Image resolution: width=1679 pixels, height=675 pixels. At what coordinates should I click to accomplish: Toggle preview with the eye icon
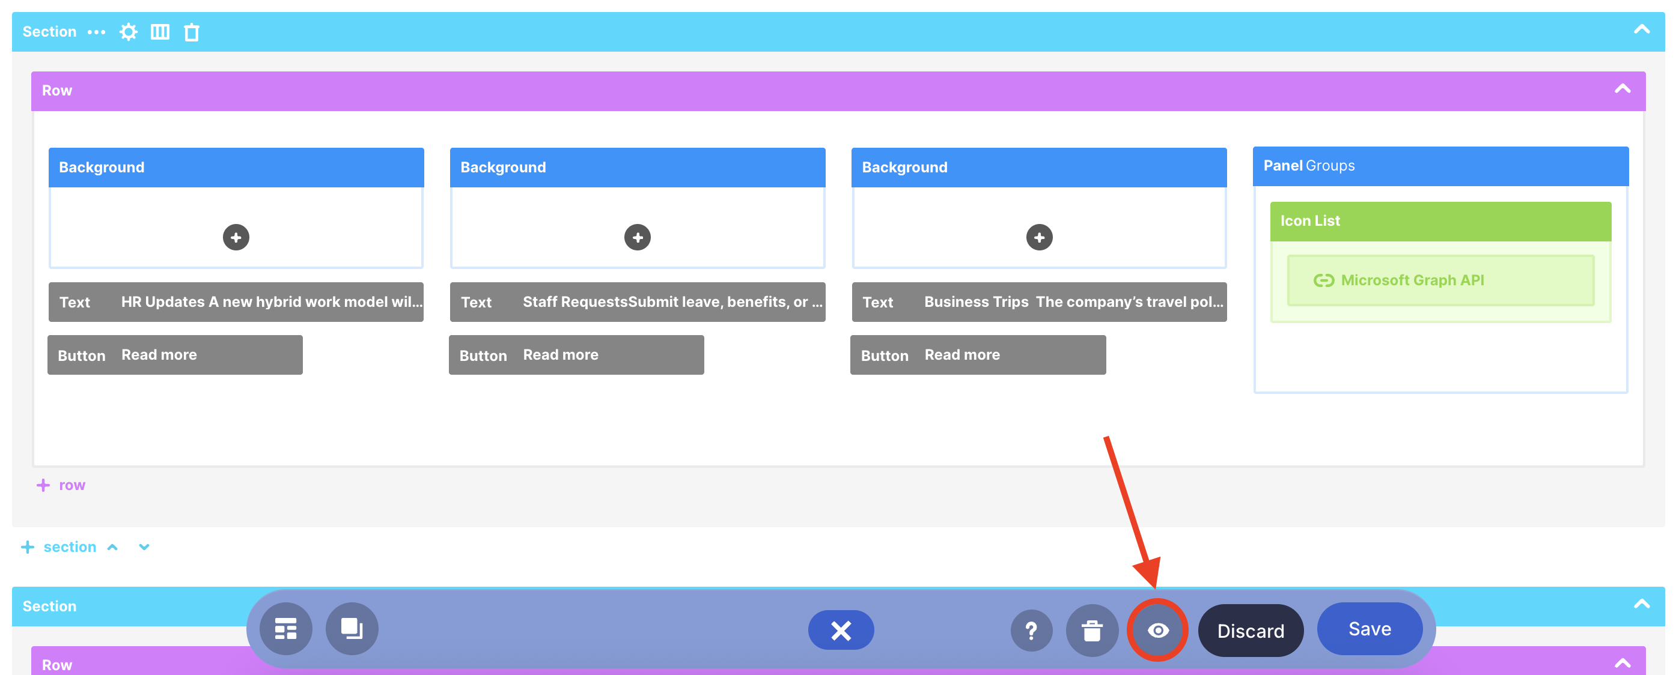[1157, 630]
